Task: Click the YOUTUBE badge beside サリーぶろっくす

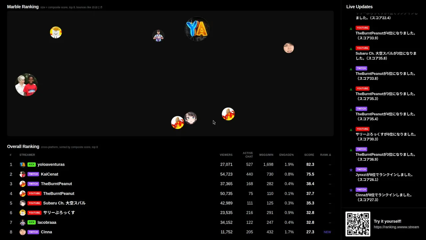Action: [x=34, y=213]
